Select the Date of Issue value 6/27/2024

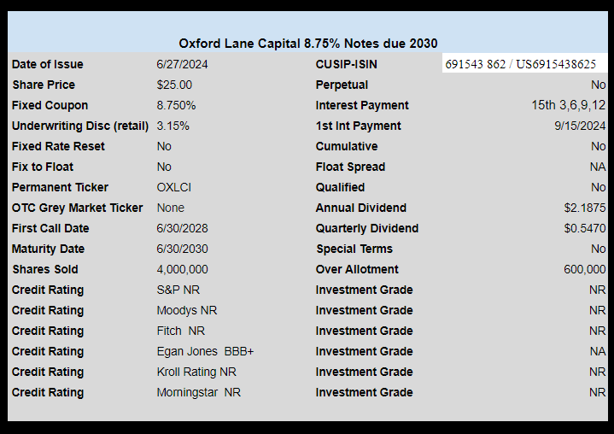click(x=182, y=64)
